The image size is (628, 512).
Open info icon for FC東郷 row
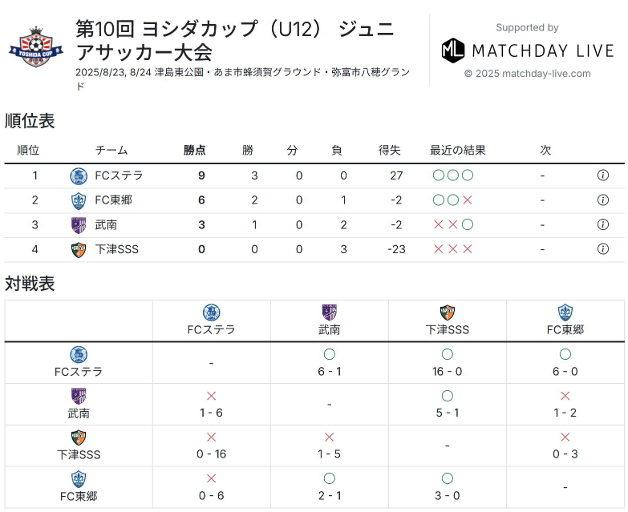point(603,200)
